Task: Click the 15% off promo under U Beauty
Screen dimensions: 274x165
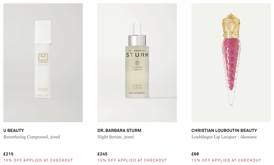Action: point(38,160)
